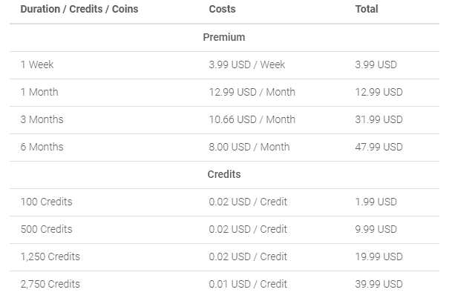This screenshot has height=298, width=449.
Task: Choose the 3 Months premium plan
Action: 224,120
